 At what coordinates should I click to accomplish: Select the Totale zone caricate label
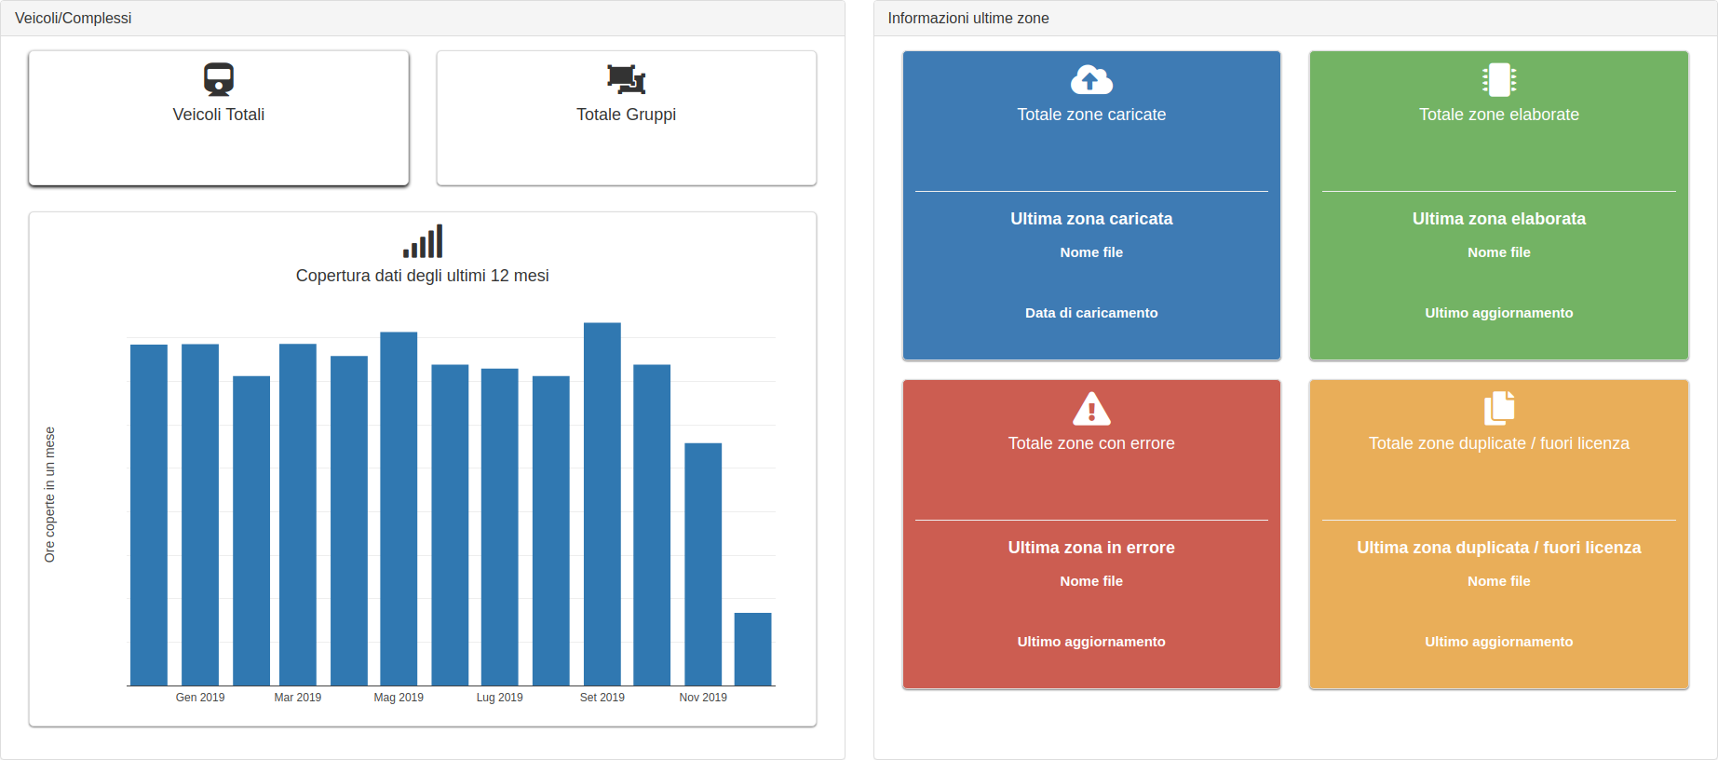tap(1091, 115)
